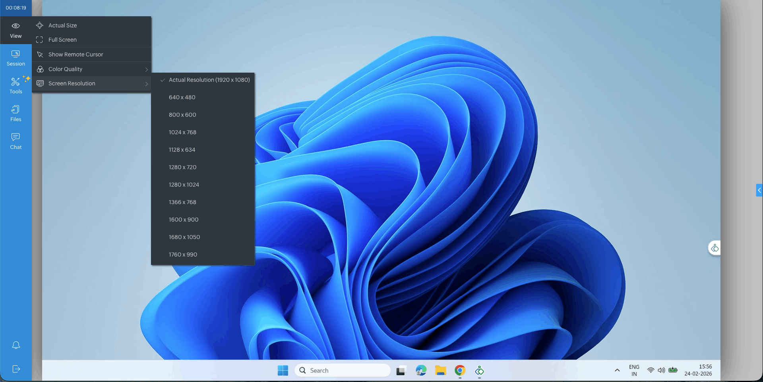Open the View menu in sidebar
Image resolution: width=763 pixels, height=382 pixels.
(x=15, y=30)
